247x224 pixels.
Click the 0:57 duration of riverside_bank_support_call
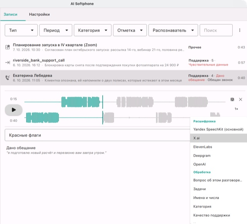pos(241,62)
